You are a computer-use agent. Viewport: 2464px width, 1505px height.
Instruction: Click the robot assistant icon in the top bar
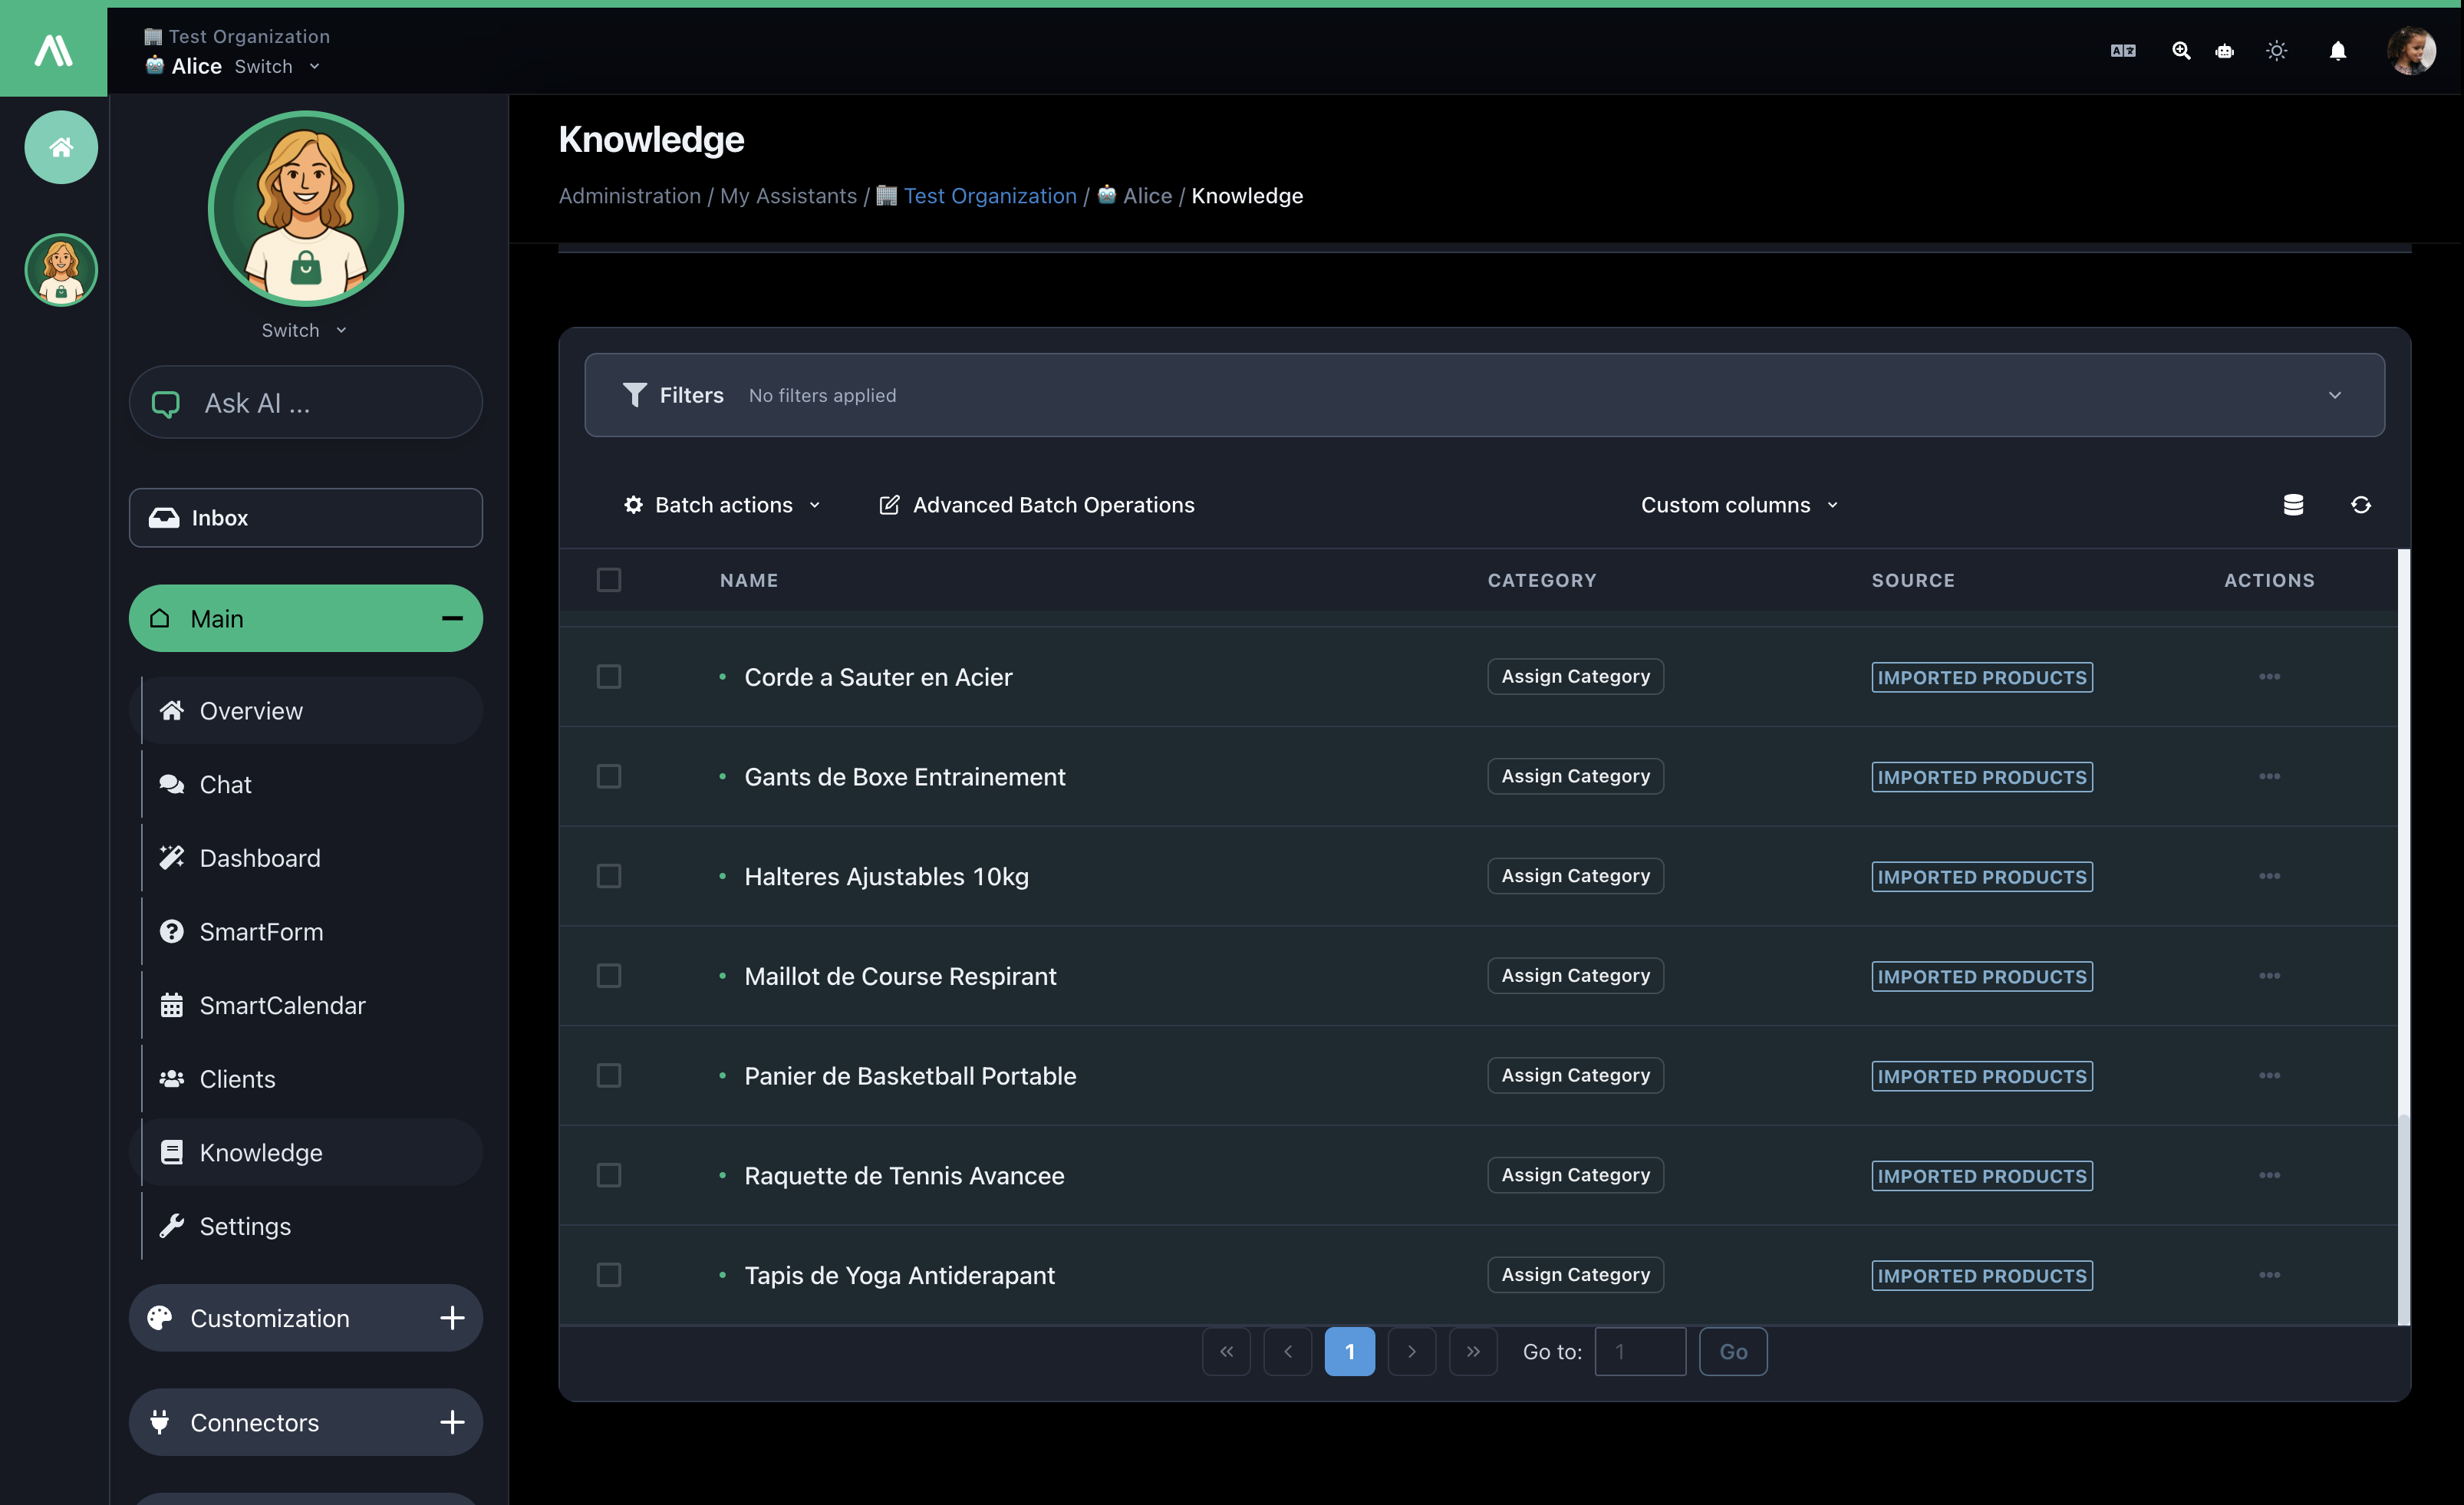pos(2224,50)
